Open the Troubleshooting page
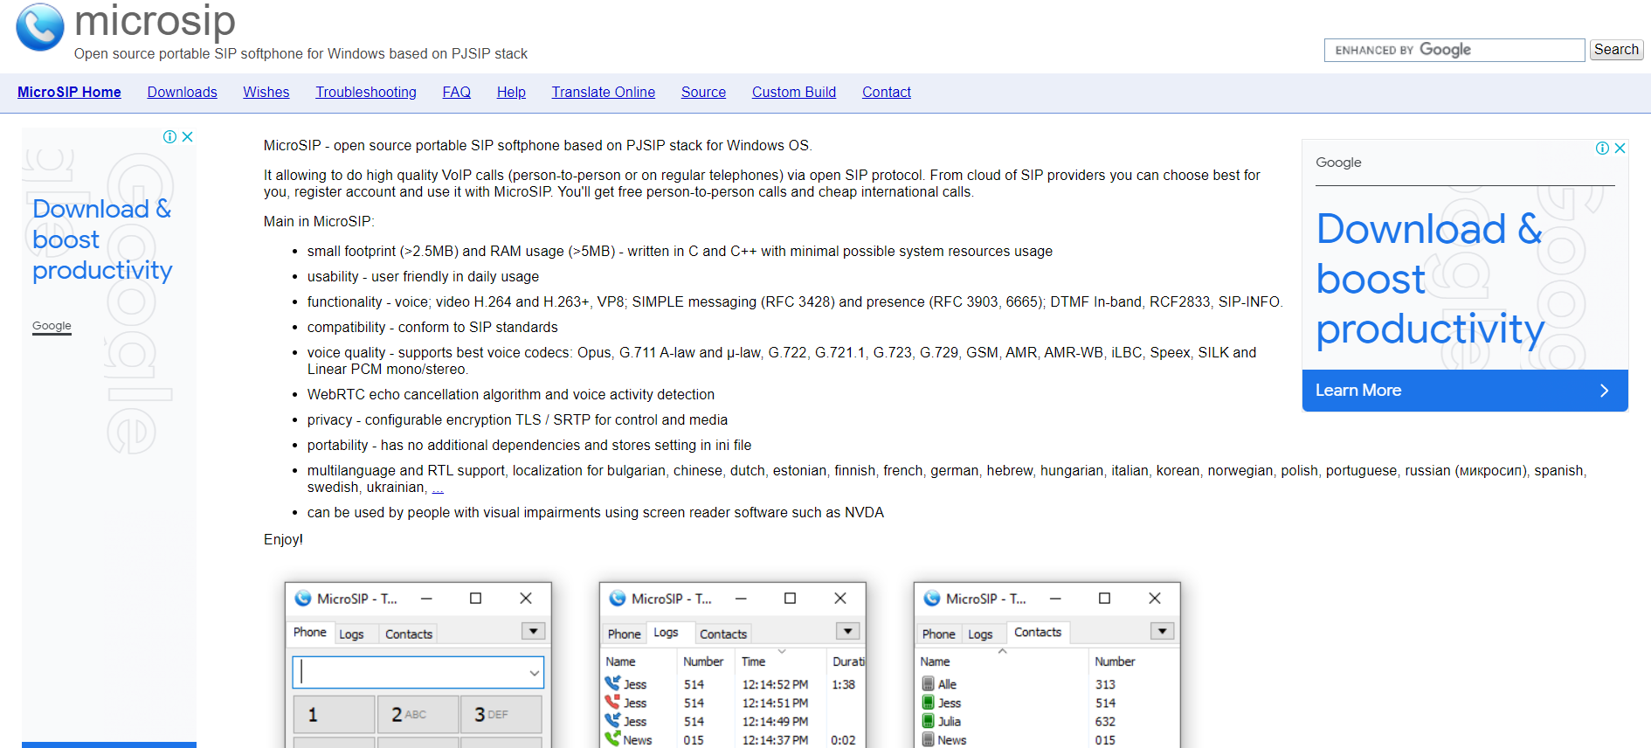The image size is (1651, 748). (x=366, y=92)
